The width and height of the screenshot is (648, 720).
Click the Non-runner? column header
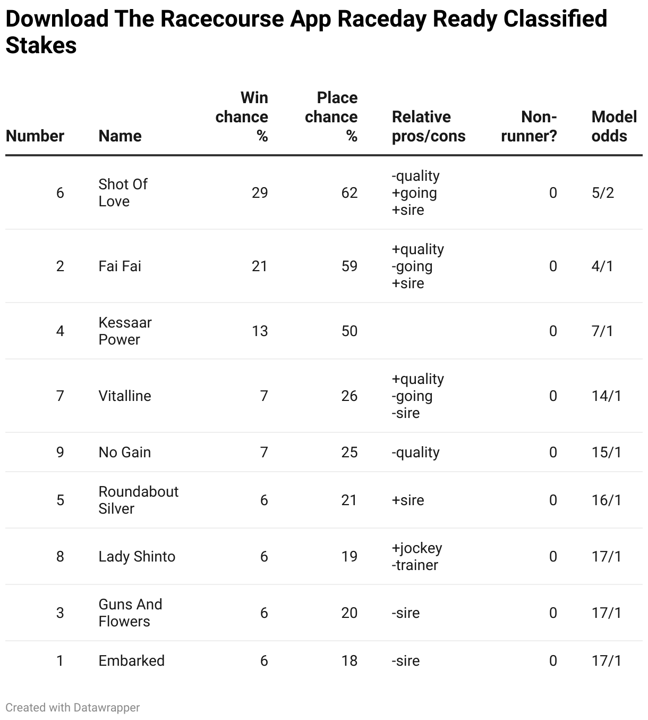click(x=529, y=126)
